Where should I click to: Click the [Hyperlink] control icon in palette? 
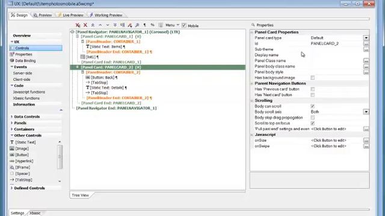(12, 161)
